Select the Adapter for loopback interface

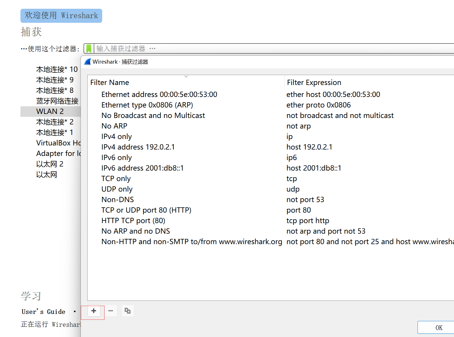(58, 153)
